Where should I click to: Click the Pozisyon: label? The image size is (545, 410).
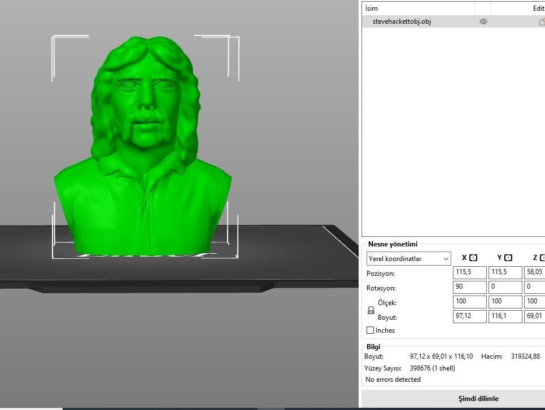point(380,274)
